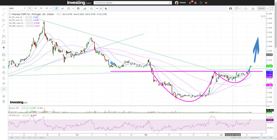Select the trend line drawing tool
Screen dimensions: 277x140
coord(4,15)
